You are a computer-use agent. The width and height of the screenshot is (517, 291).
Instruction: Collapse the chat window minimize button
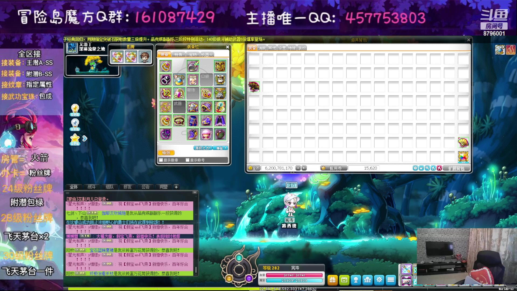tap(195, 192)
